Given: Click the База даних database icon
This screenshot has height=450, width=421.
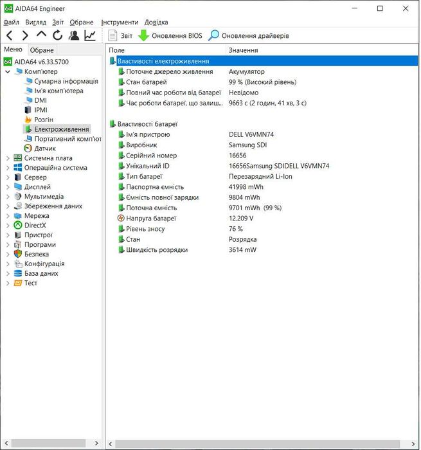Looking at the screenshot, I should click(x=18, y=273).
